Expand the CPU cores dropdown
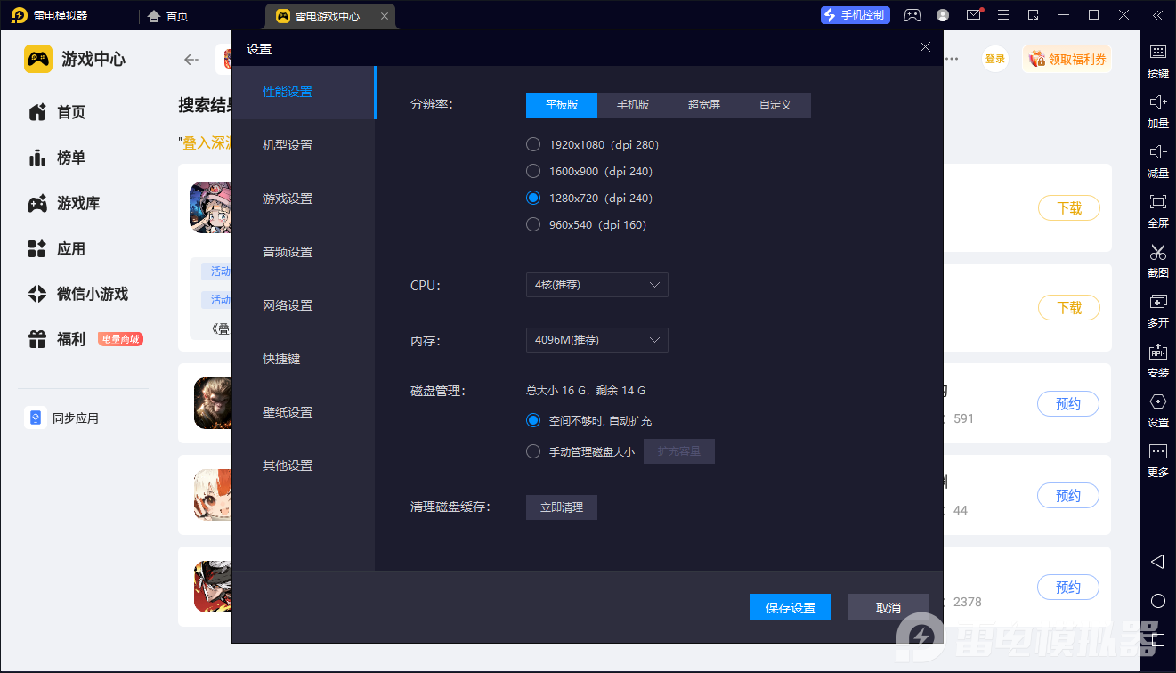This screenshot has height=673, width=1176. [x=596, y=285]
